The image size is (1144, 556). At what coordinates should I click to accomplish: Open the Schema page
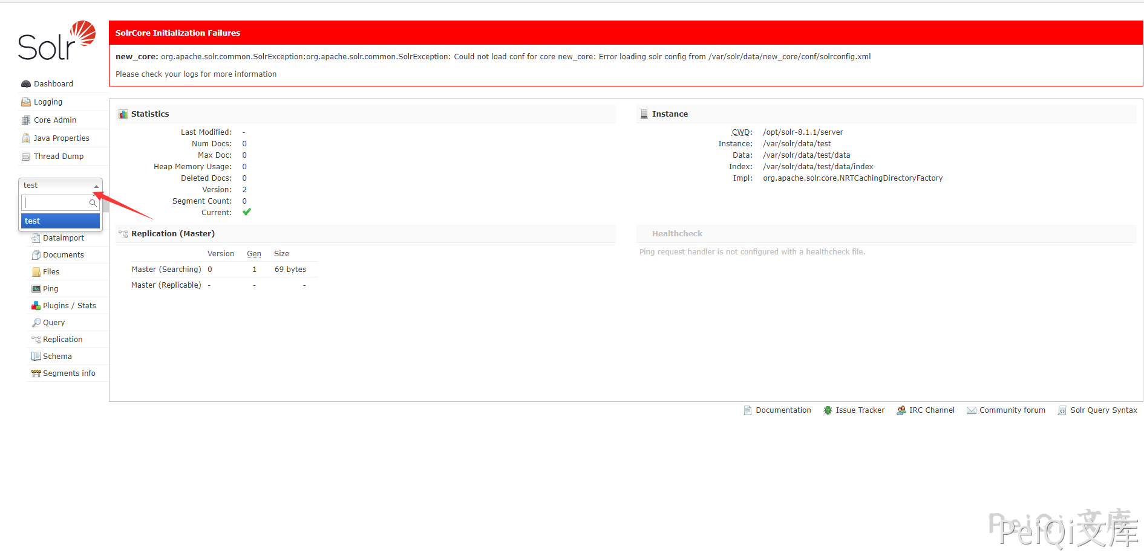(x=57, y=357)
